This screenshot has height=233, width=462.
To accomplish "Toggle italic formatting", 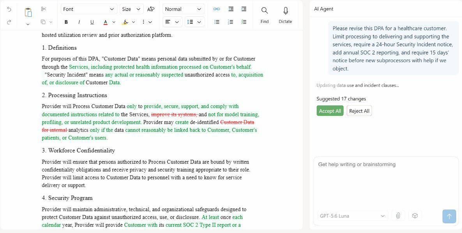I will point(79,22).
